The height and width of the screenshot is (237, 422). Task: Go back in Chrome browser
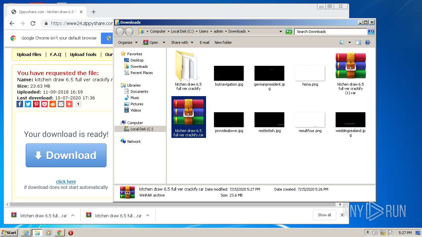pos(12,23)
